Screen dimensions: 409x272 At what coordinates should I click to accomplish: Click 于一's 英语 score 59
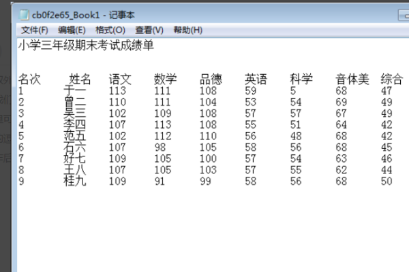[250, 91]
